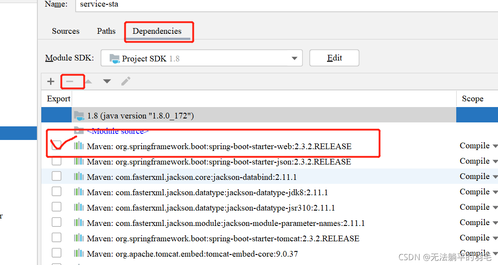Open the Paths tab

point(106,31)
